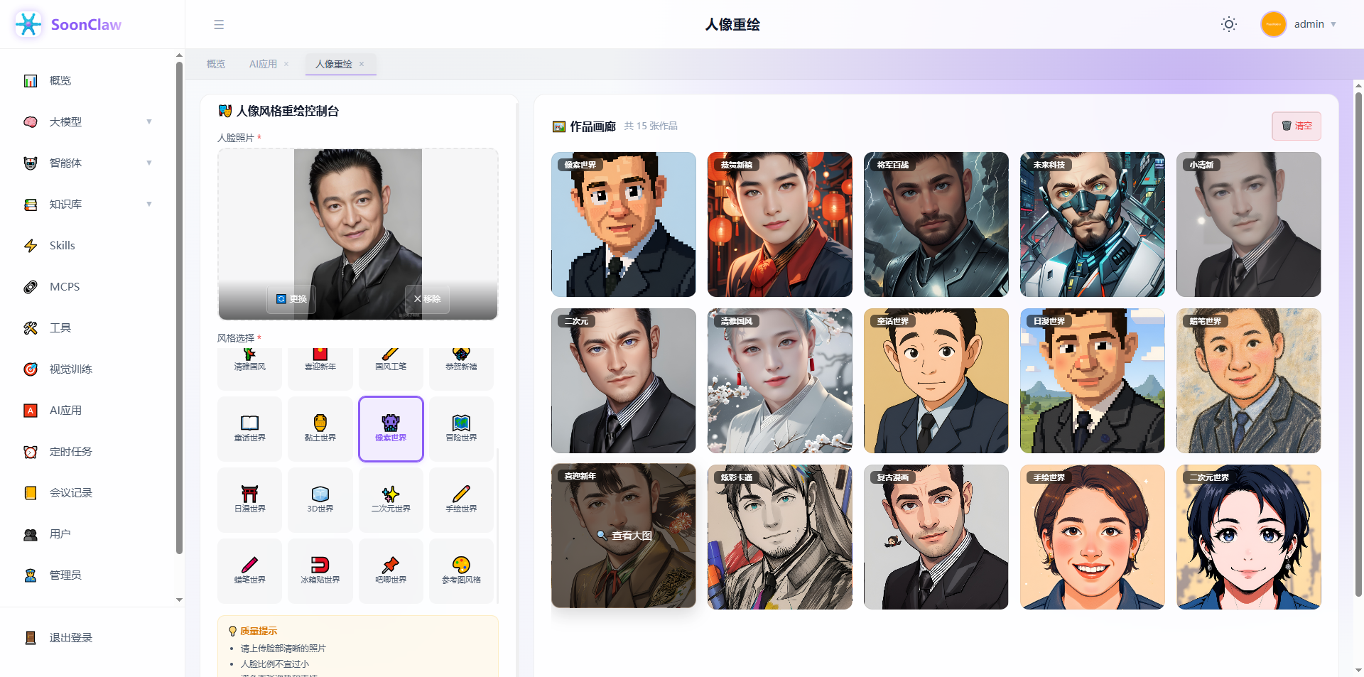Choose the 黏土世界 style option
This screenshot has width=1364, height=677.
click(320, 429)
